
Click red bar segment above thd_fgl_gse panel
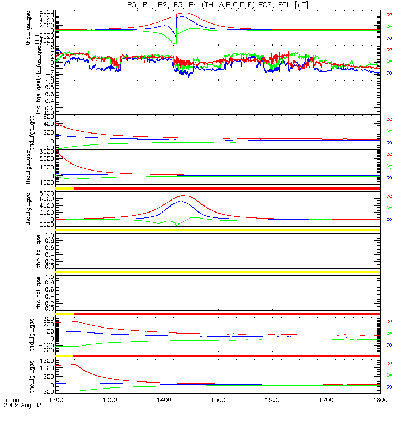227,314
